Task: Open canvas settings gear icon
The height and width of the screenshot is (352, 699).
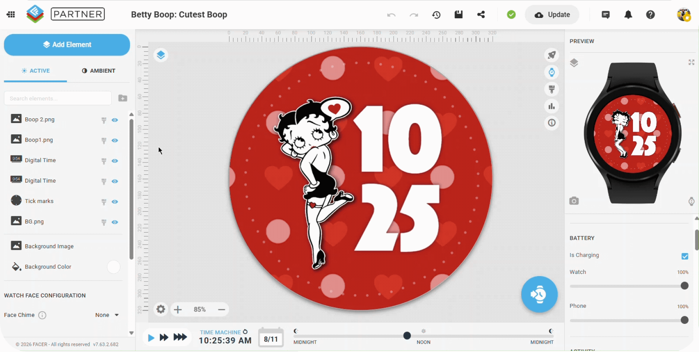Action: 161,310
